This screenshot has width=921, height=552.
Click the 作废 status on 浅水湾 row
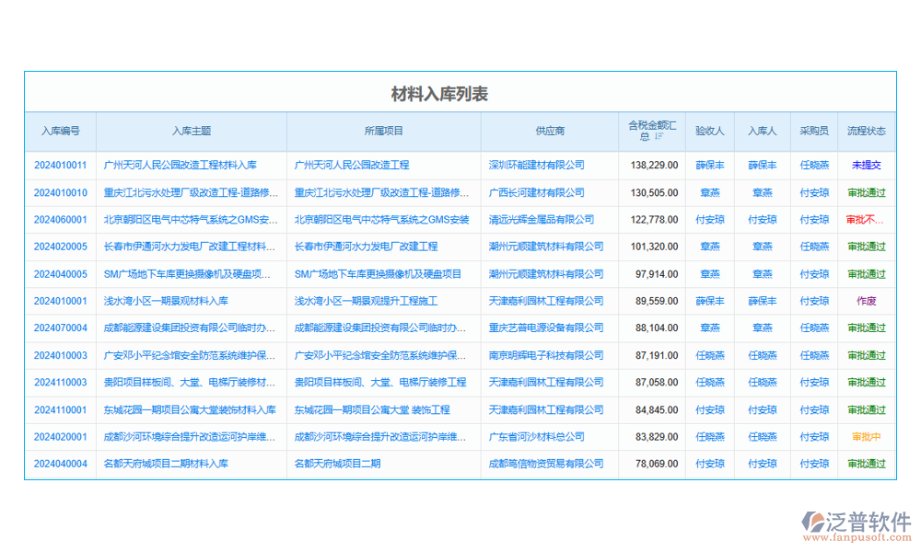click(x=865, y=301)
